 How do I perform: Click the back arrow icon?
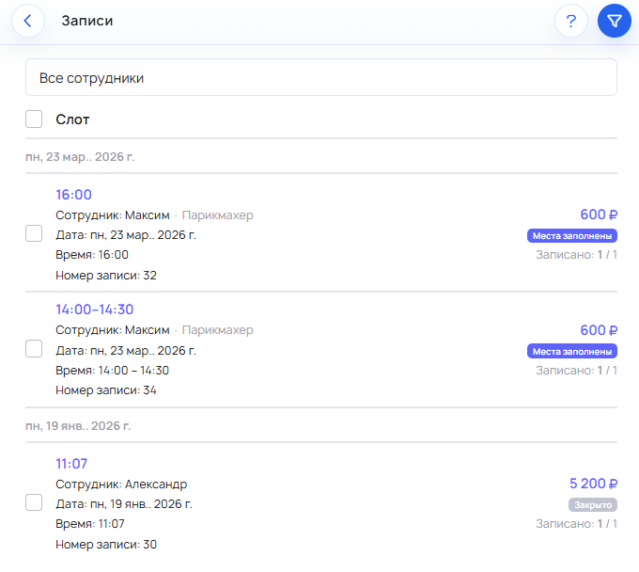pos(28,21)
